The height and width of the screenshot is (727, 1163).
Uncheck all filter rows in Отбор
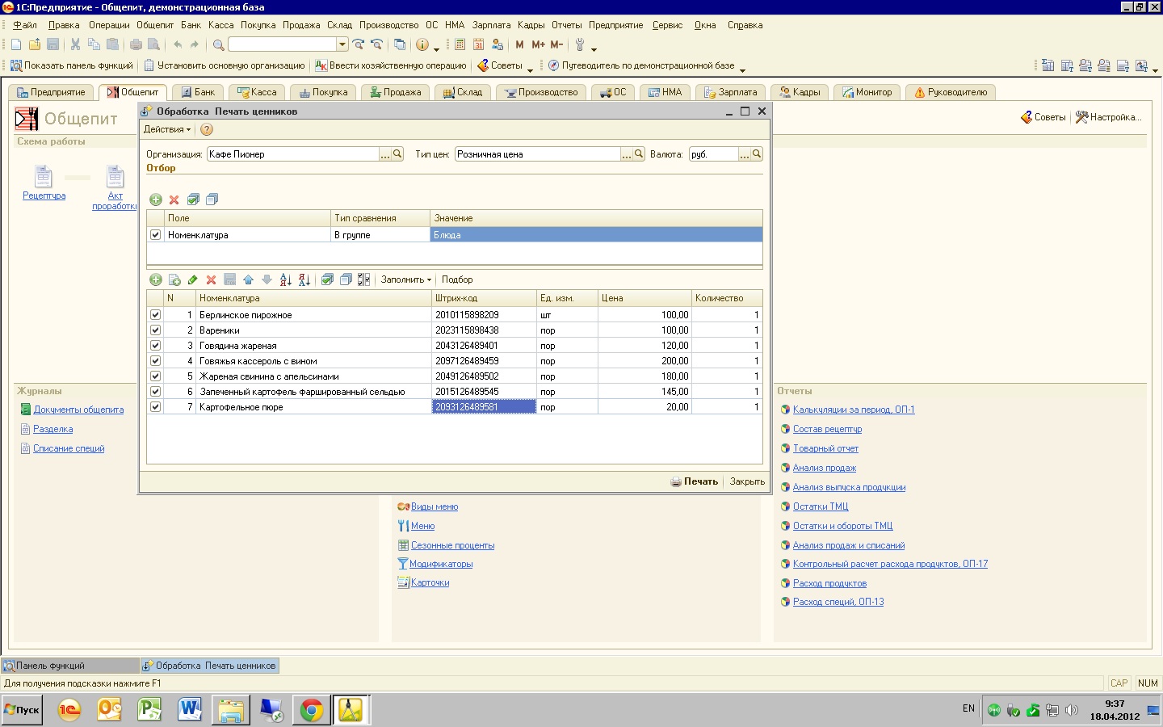click(212, 200)
